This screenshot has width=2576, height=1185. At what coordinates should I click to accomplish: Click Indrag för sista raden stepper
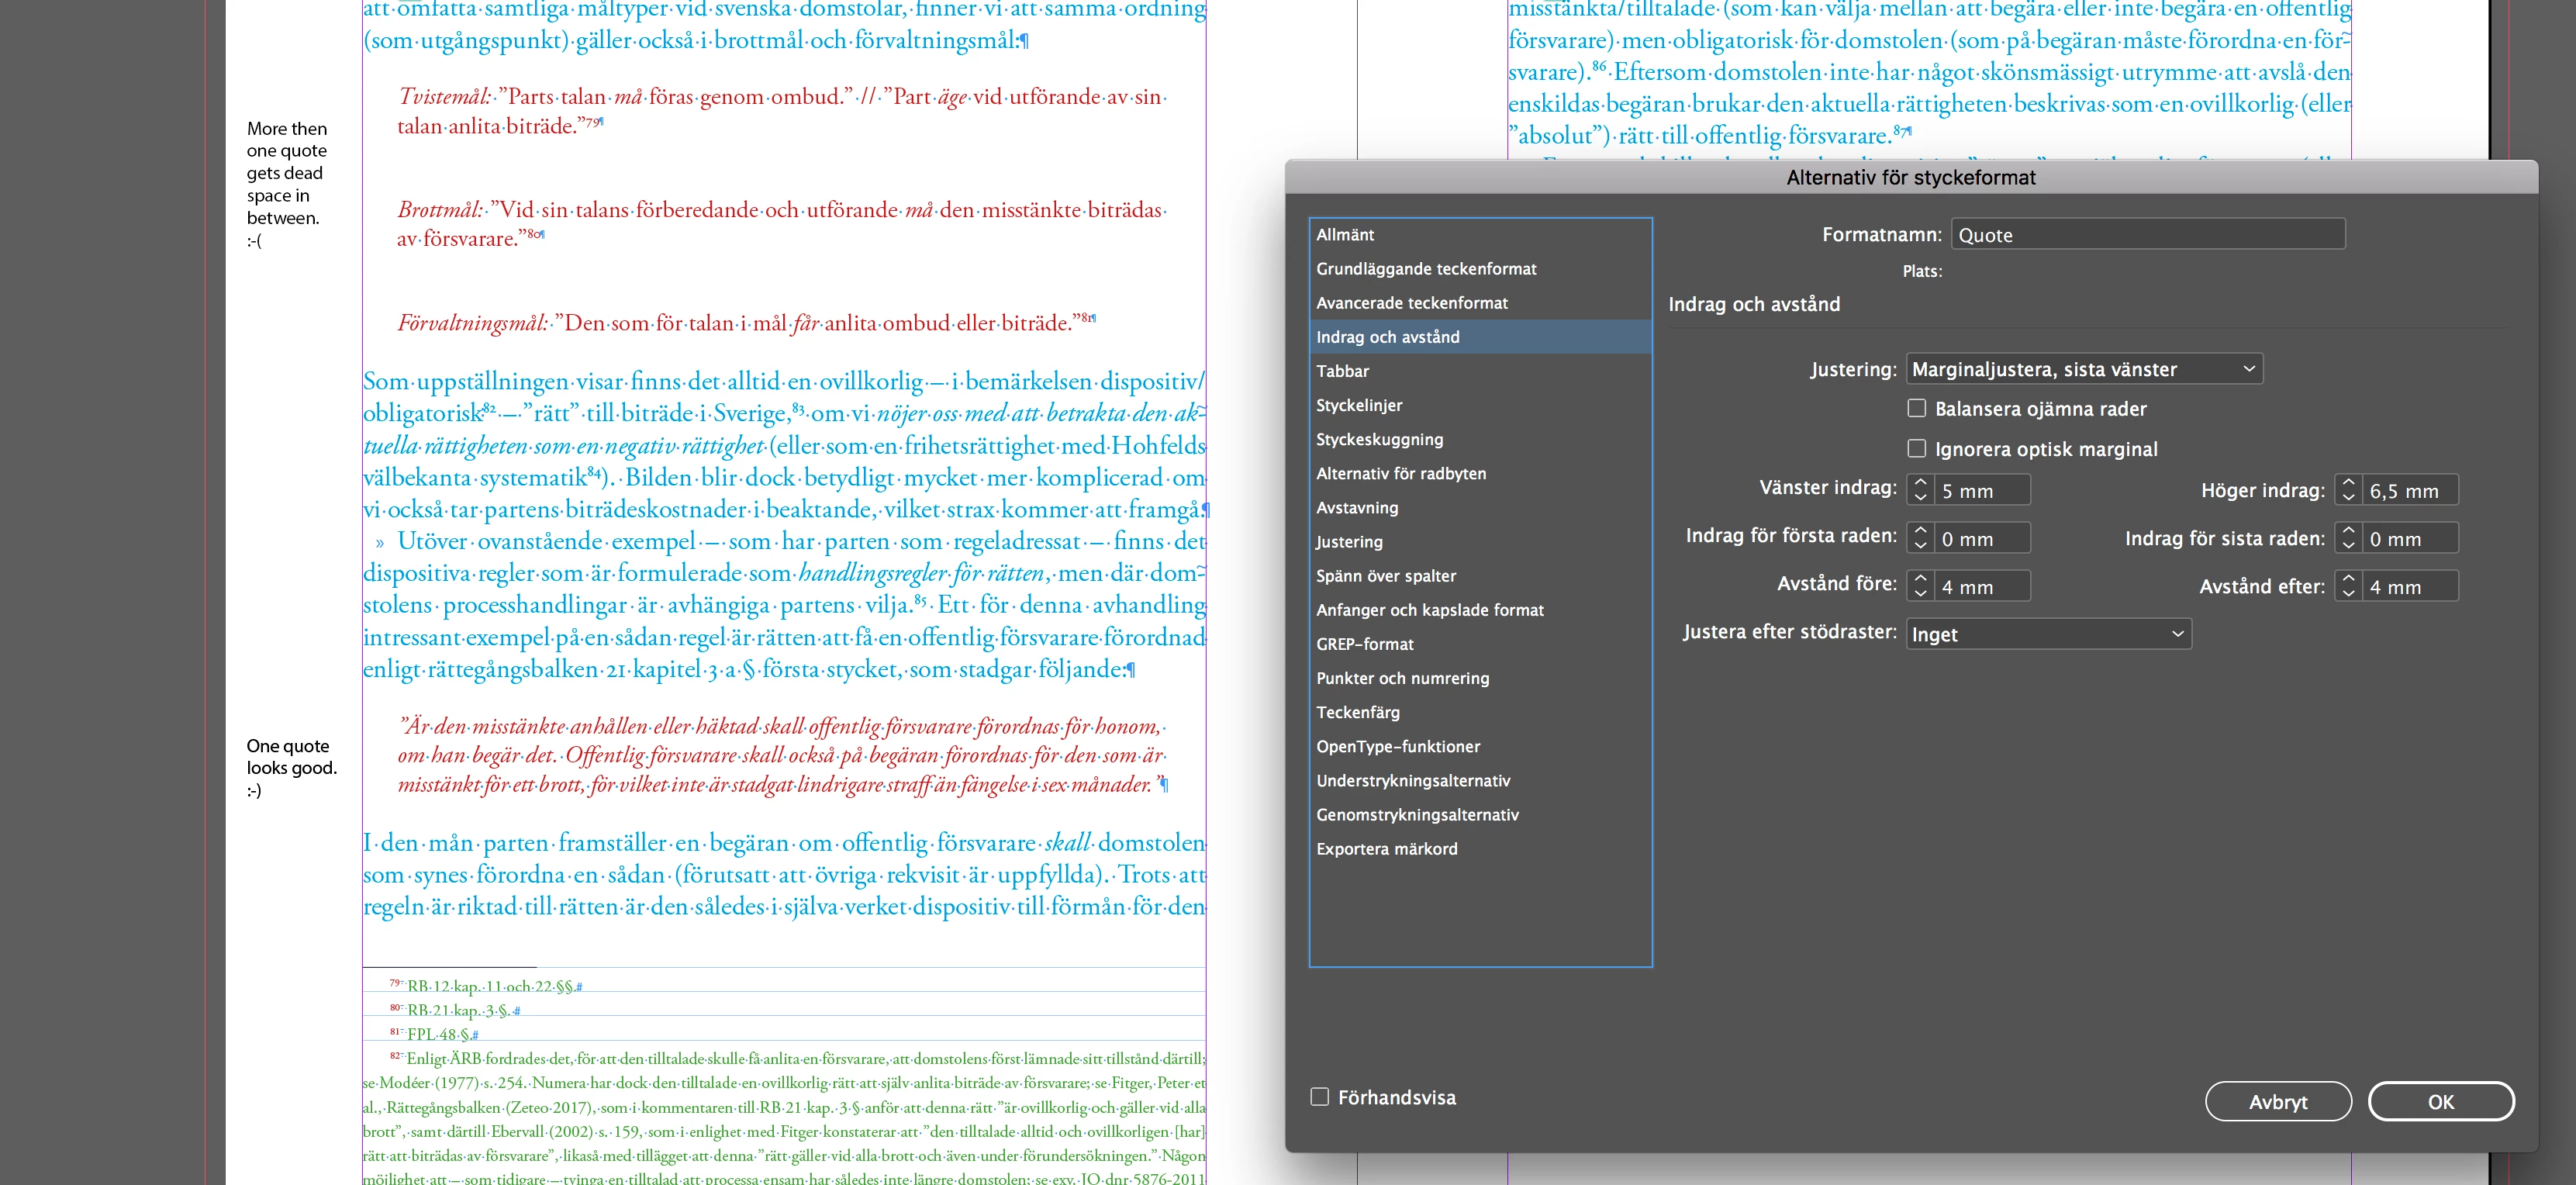point(2347,538)
